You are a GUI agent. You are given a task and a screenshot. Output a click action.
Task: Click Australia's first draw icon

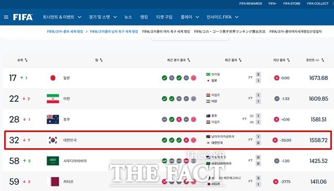(164, 120)
